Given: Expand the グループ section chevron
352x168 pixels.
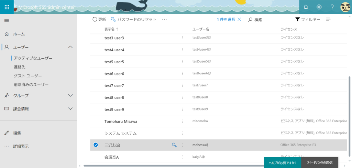Looking at the screenshot, I should pyautogui.click(x=70, y=96).
